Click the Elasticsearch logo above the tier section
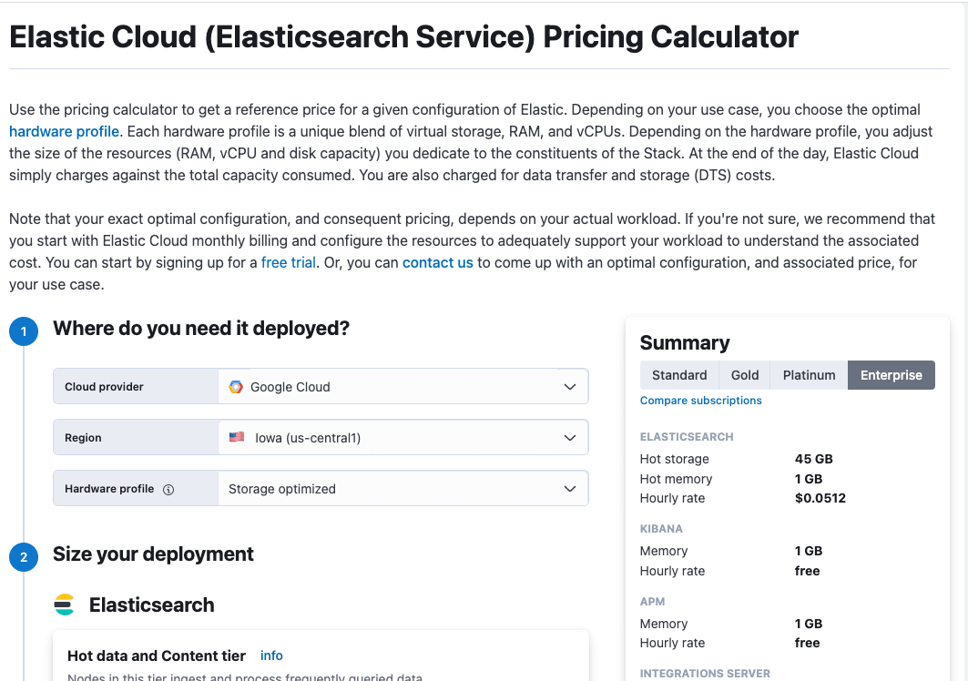 click(x=64, y=605)
